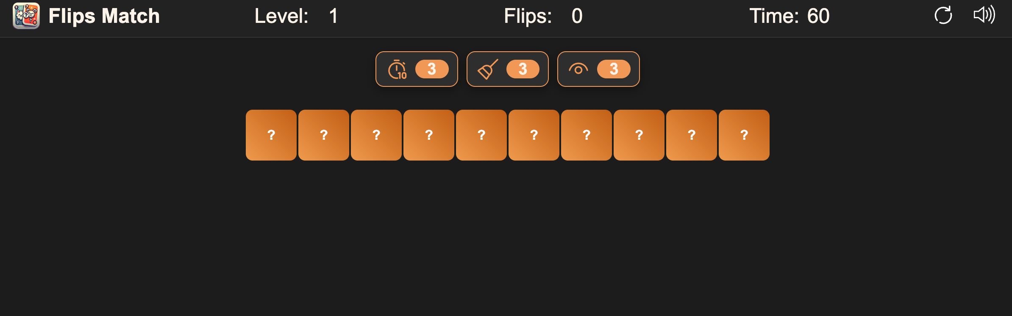Click the Flips Match title text

104,16
